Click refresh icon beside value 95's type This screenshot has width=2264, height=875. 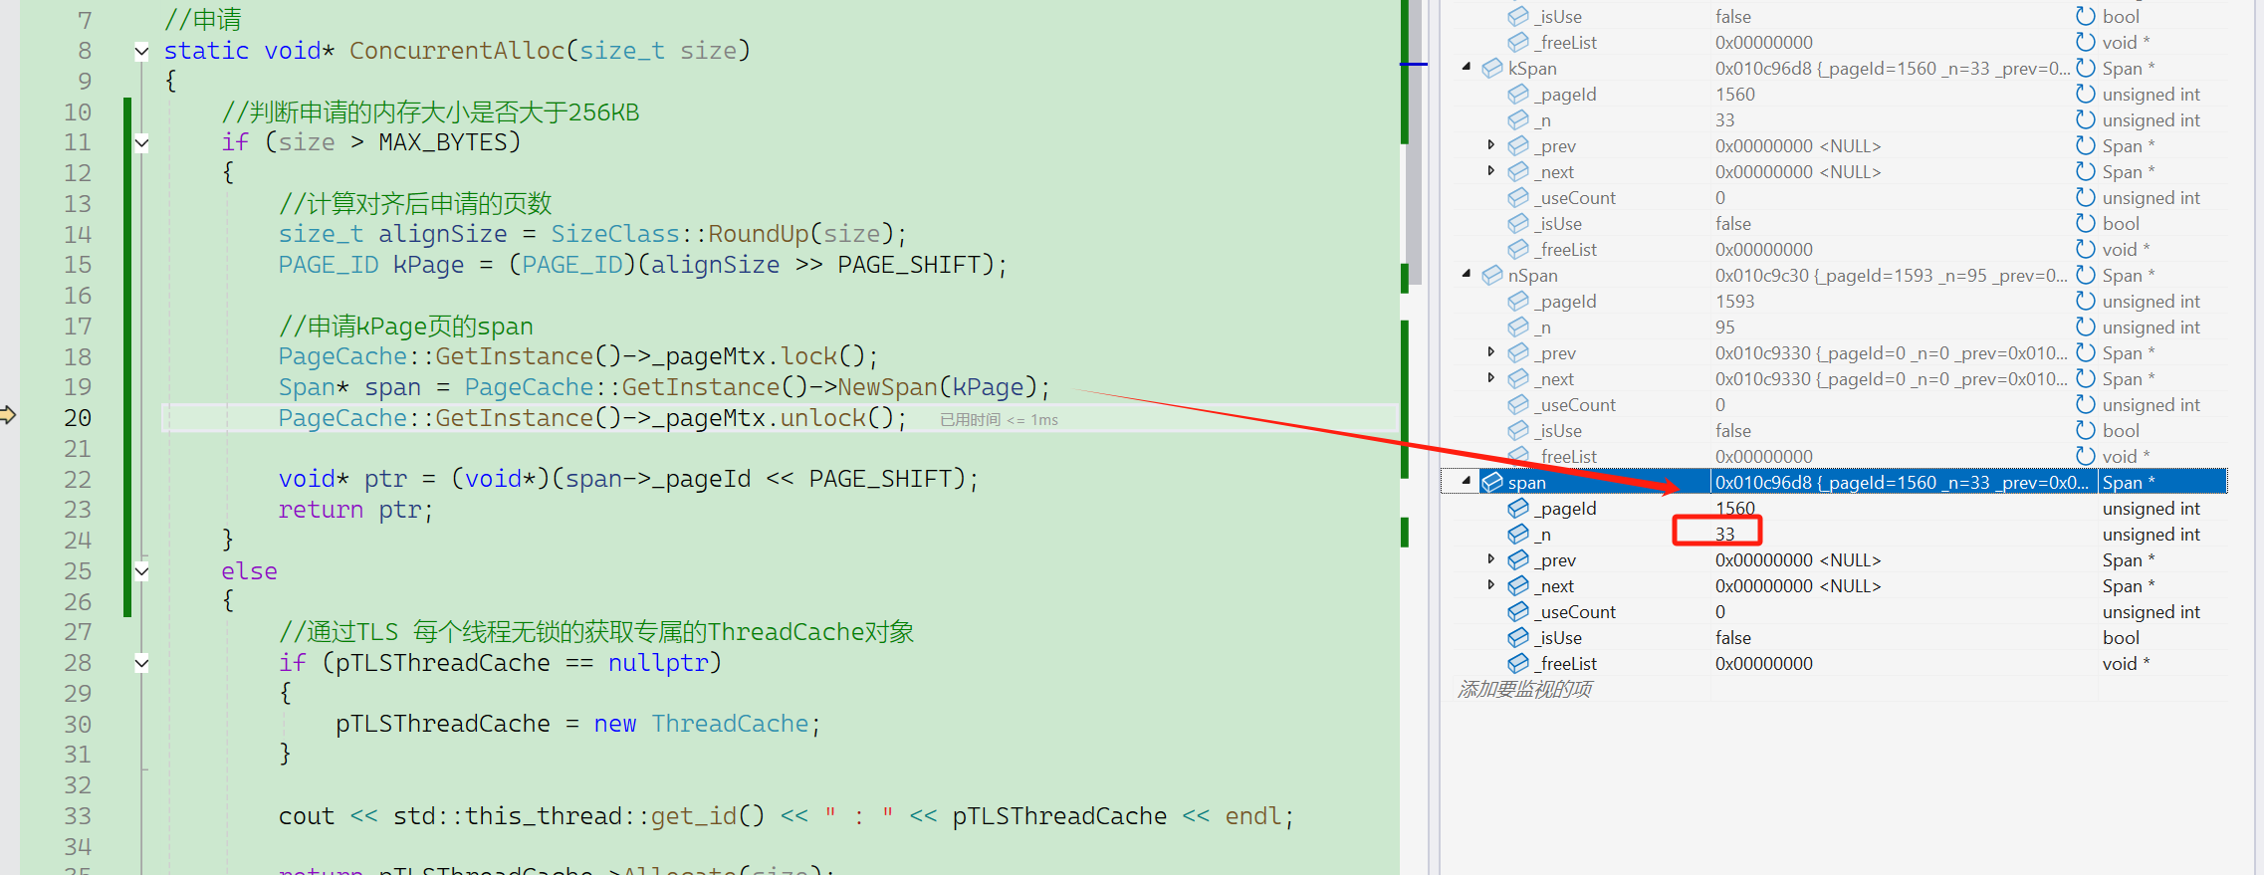pyautogui.click(x=2086, y=327)
